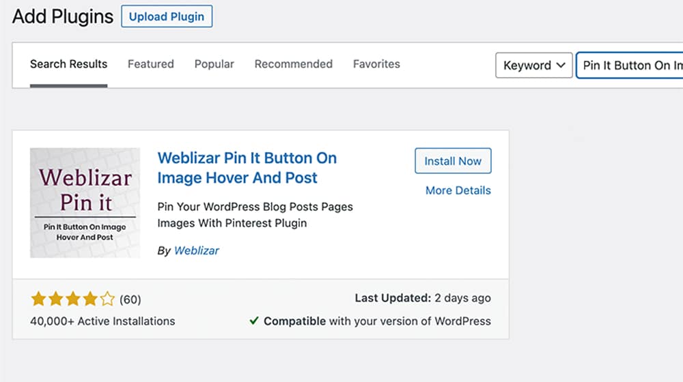Image resolution: width=683 pixels, height=382 pixels.
Task: Click the empty fifth rating star
Action: (107, 299)
